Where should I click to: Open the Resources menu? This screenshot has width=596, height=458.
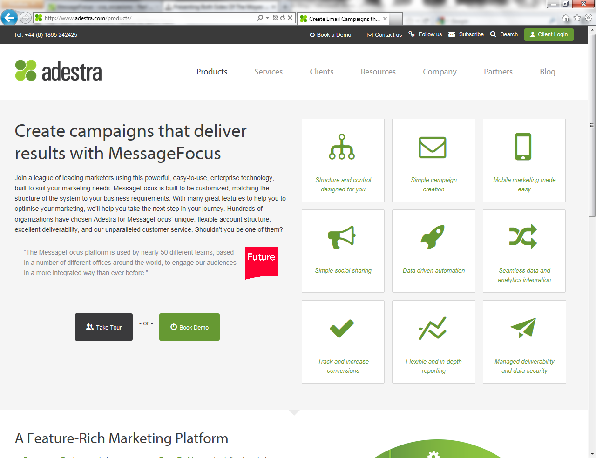point(378,72)
